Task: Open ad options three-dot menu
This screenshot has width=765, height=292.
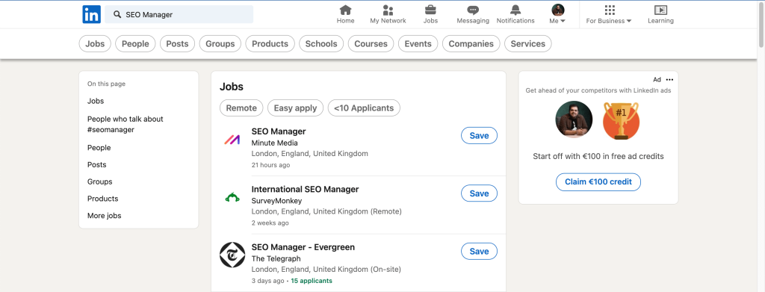Action: (669, 80)
